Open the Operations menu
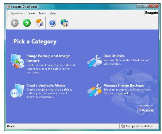Viewport: 162px width, 134px height. click(18, 13)
